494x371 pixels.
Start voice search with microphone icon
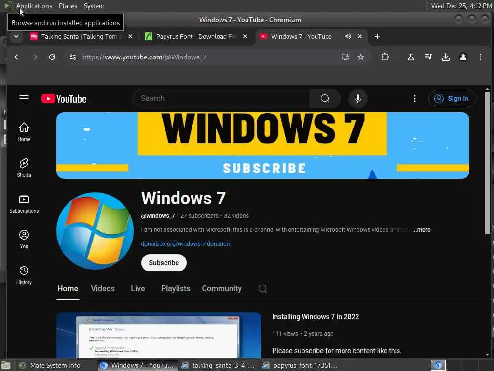tap(357, 99)
